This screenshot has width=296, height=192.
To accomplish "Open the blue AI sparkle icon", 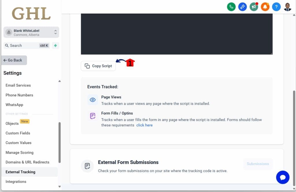I will tap(243, 7).
